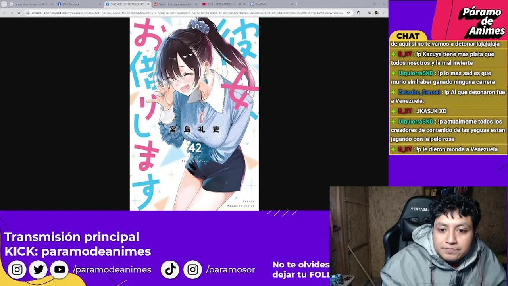Open a new browser tab with plus button
This screenshot has height=286, width=508.
tap(299, 4)
